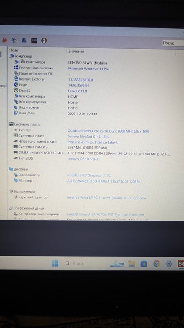184x328 pixels.
Task: Launch Google Chrome from the taskbar
Action: (x=157, y=264)
